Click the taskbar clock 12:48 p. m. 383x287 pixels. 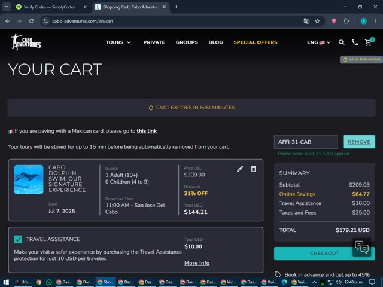coord(354,282)
